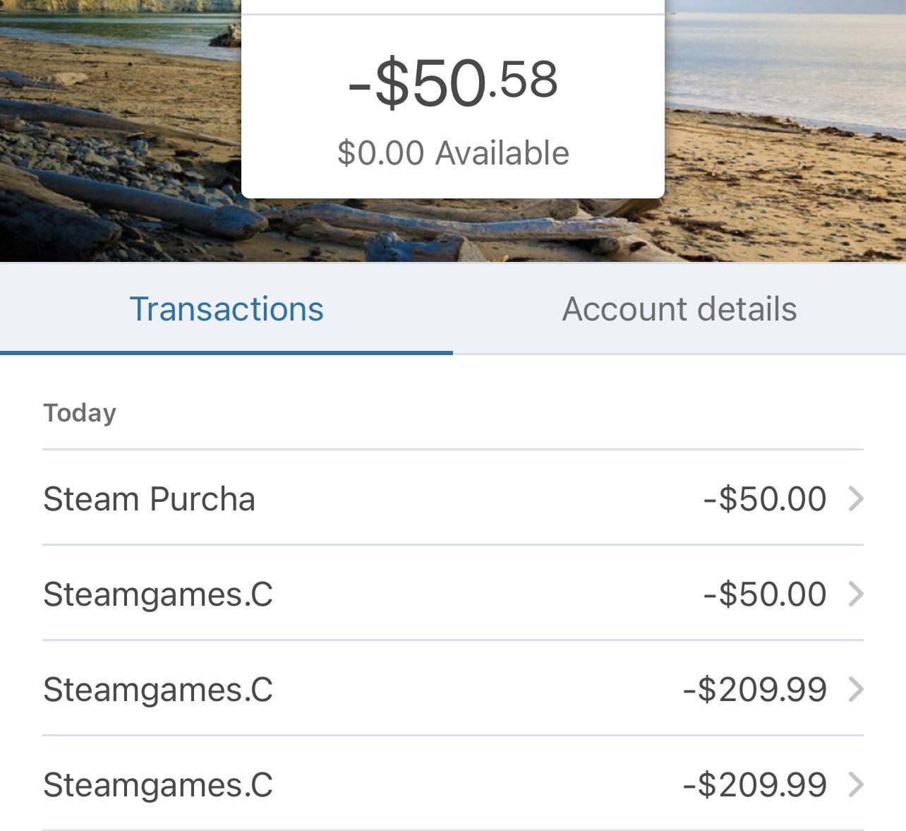Open the Steam Purcha transaction

149,499
